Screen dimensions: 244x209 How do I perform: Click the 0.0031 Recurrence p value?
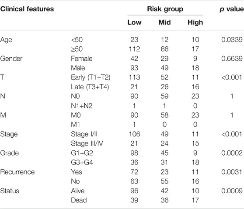(232, 172)
